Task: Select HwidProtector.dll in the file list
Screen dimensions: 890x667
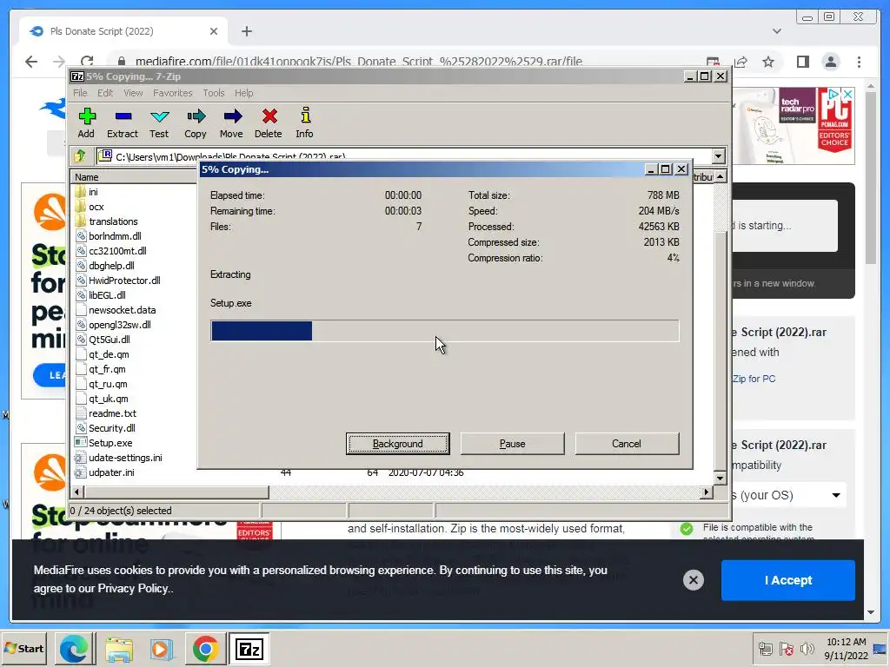Action: click(124, 281)
